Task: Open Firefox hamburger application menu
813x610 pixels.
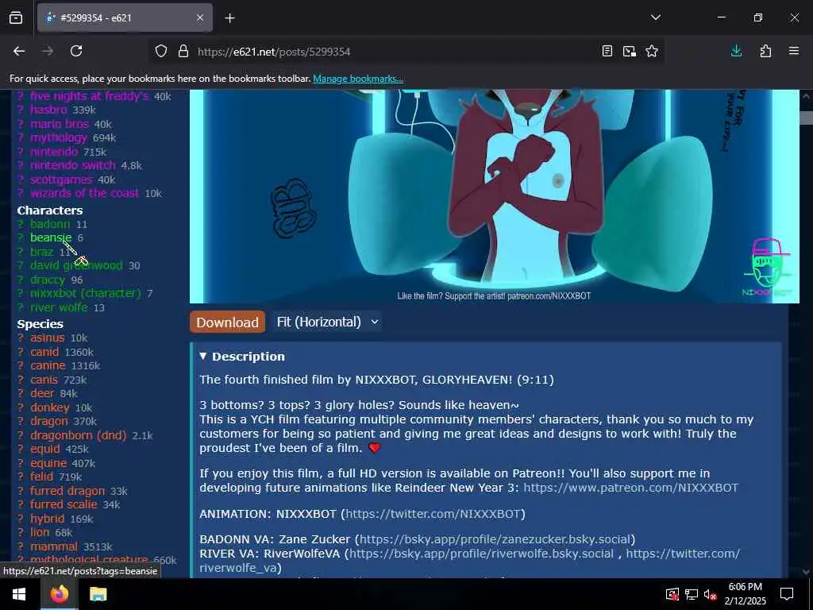Action: click(793, 51)
